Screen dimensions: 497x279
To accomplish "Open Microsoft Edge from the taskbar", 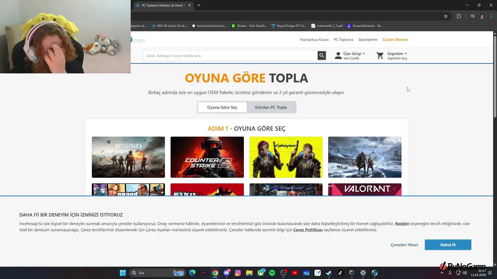I will pos(192,273).
